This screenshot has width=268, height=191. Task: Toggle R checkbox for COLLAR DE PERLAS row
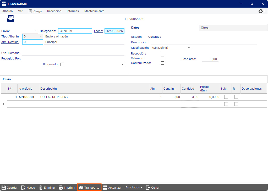tap(236, 97)
